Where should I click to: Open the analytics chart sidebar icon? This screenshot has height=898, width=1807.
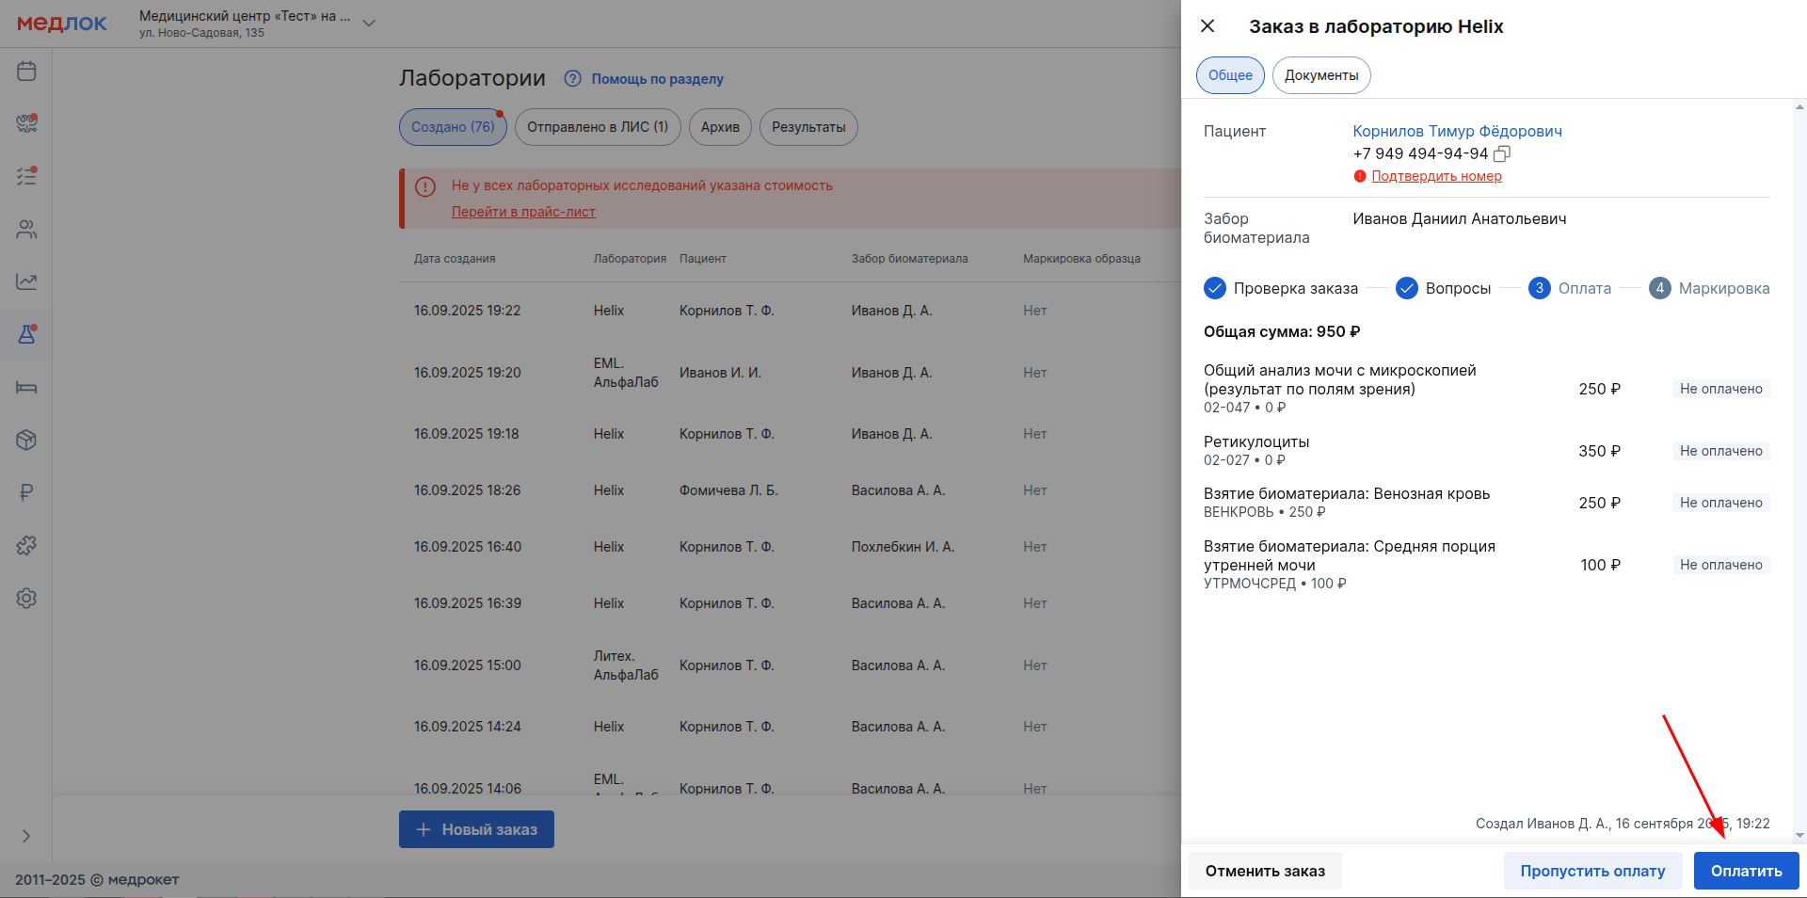[x=26, y=281]
